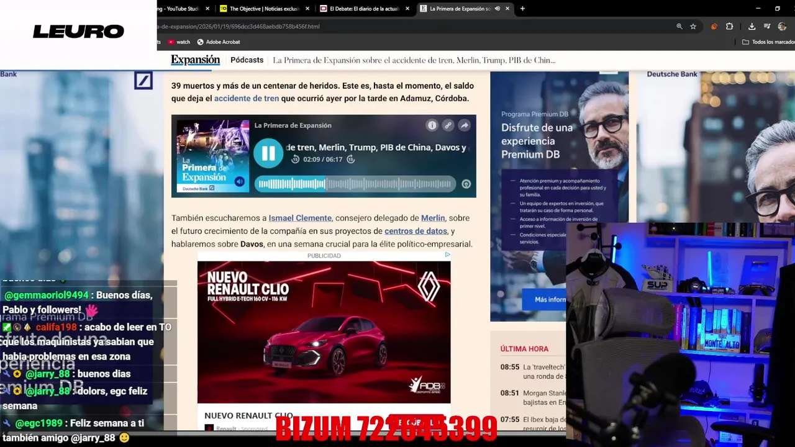Click the podcast time 02:09 / 06:17
795x447 pixels.
323,160
